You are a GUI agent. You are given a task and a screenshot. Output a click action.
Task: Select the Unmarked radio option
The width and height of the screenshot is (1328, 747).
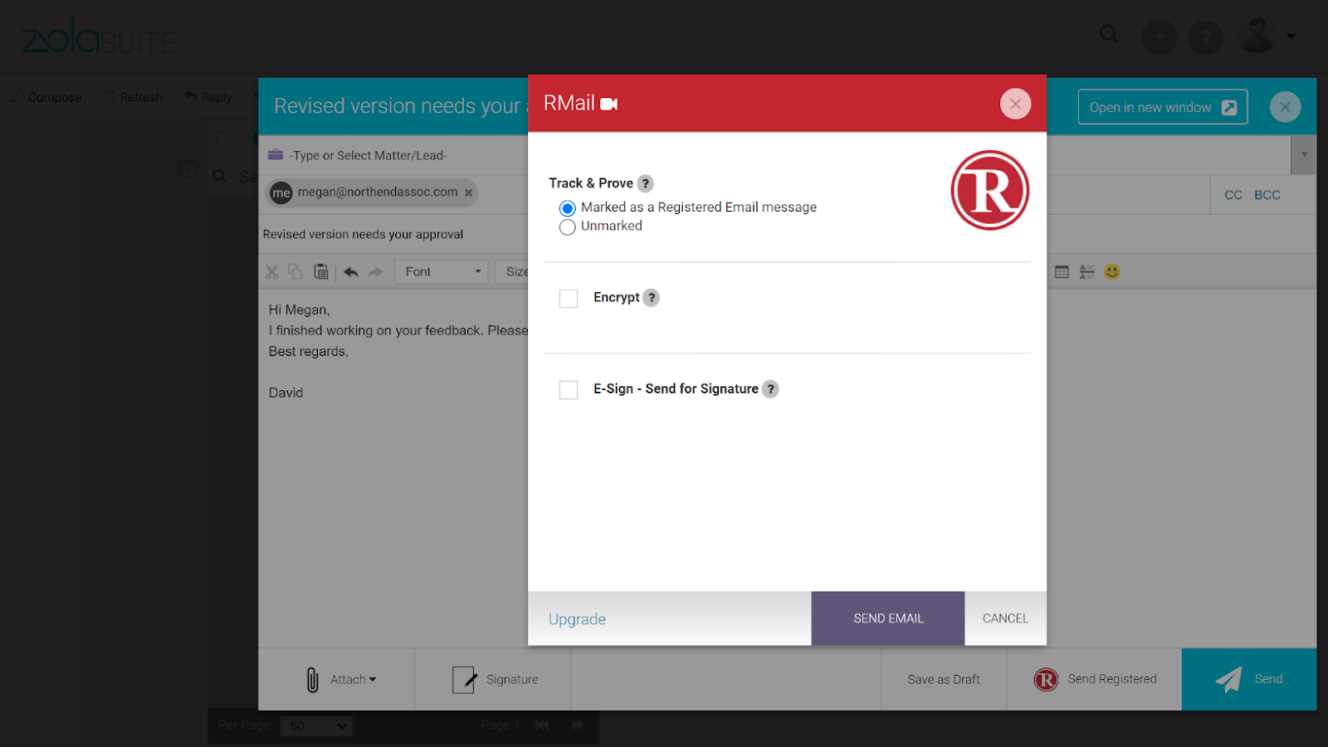tap(568, 227)
